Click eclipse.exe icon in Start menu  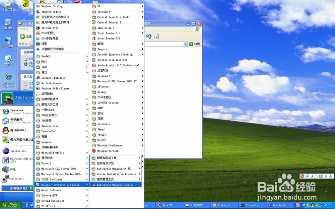tap(6, 151)
